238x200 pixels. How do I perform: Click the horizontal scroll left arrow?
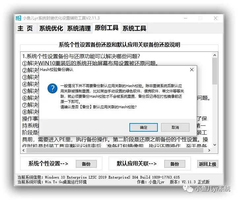pos(23,150)
